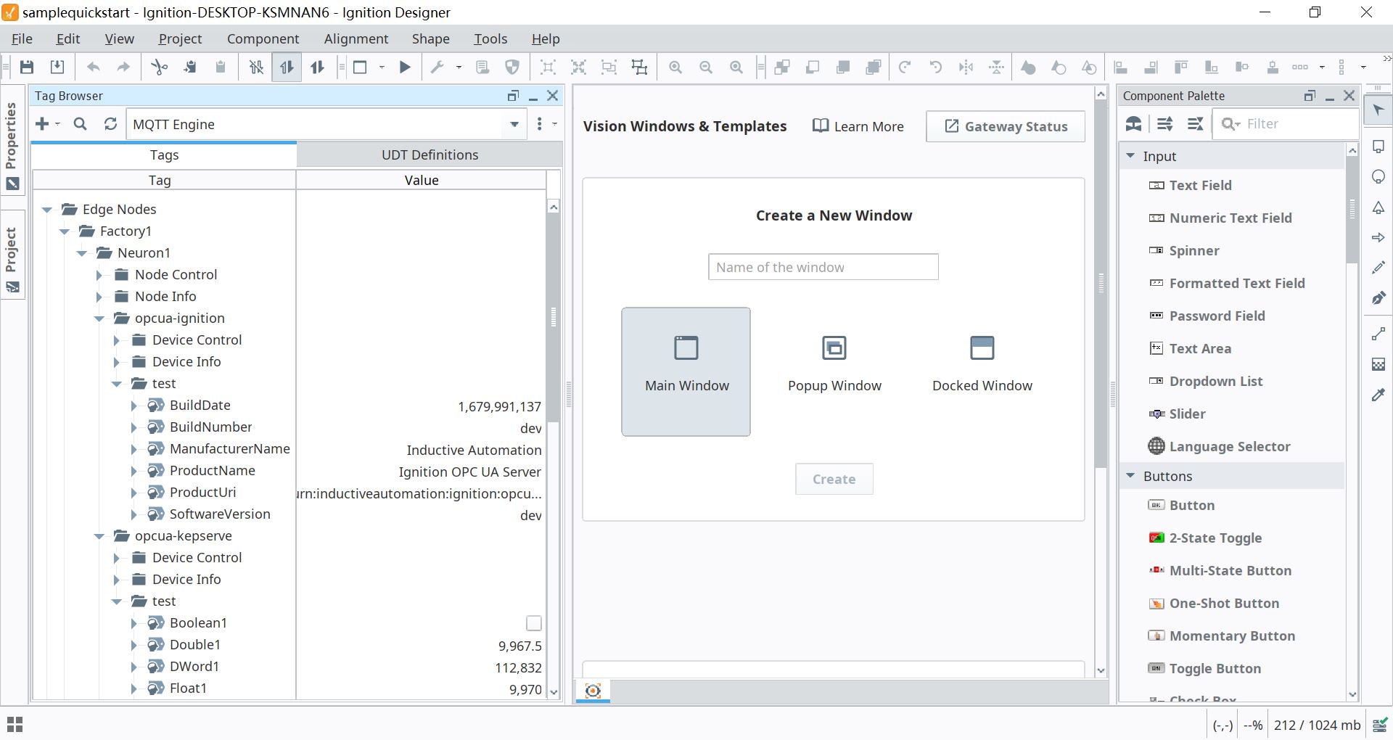Expand the Node Control folder
Viewport: 1393px width, 740px height.
(x=99, y=275)
